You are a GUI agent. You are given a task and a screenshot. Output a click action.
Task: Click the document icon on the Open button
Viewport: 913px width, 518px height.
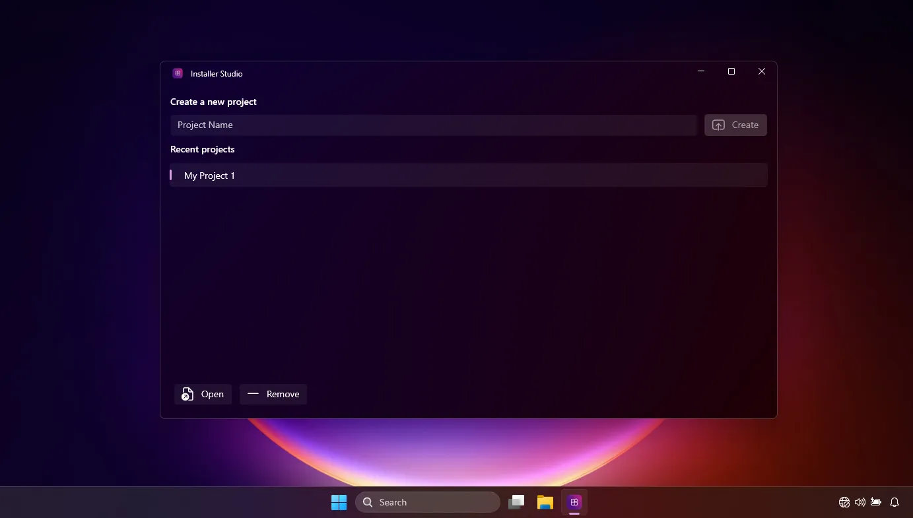coord(187,394)
